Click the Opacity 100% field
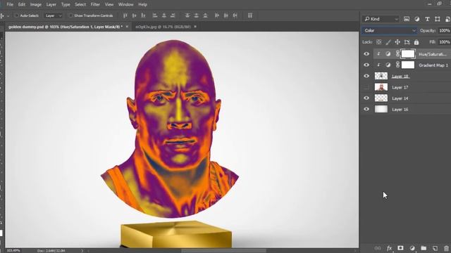Screen dimensions: 451x253 tap(444, 30)
